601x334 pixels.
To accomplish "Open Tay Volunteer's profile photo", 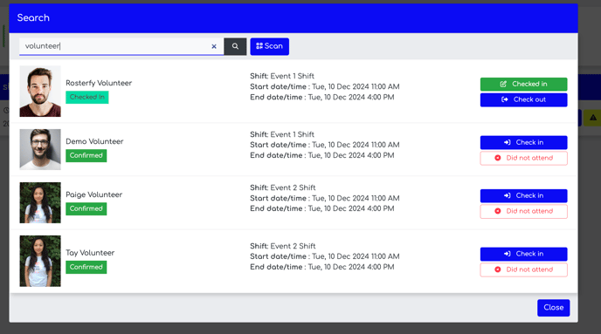I will (x=40, y=261).
